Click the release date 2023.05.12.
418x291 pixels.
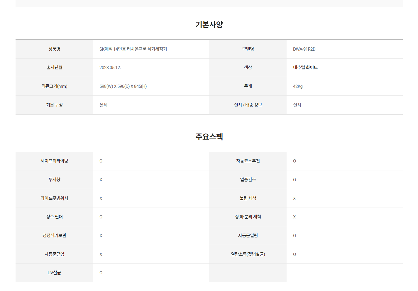[x=110, y=68]
